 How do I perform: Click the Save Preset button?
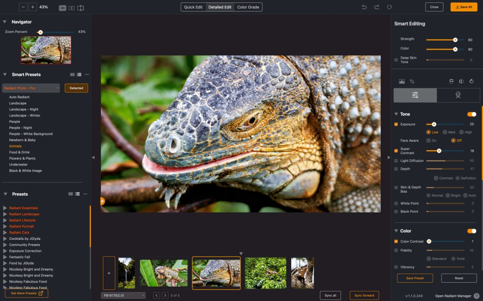point(415,278)
